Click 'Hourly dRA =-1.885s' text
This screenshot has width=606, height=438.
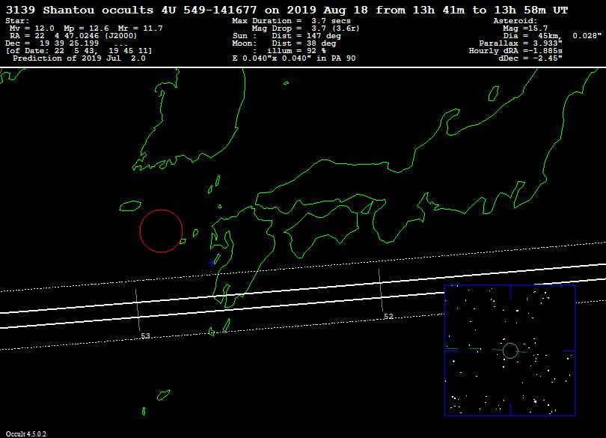[515, 51]
